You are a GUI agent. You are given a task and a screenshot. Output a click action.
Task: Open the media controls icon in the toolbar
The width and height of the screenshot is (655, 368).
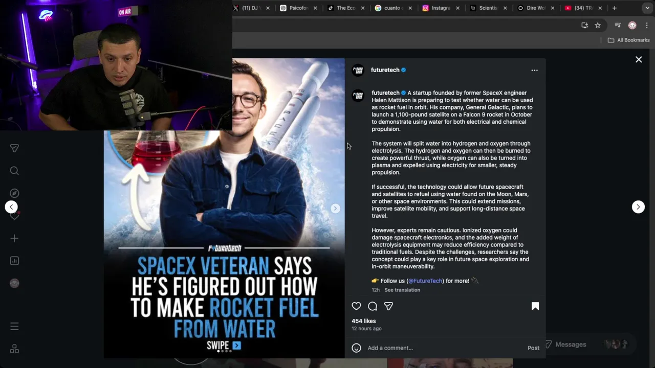tap(618, 25)
